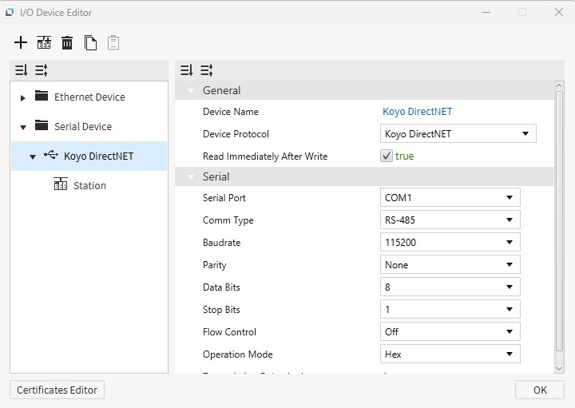The height and width of the screenshot is (408, 575).
Task: Collapse all in the properties panel
Action: click(x=206, y=70)
